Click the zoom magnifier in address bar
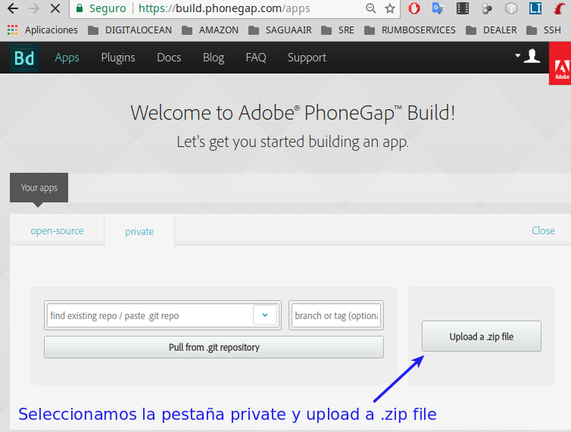The width and height of the screenshot is (571, 432). (x=371, y=8)
